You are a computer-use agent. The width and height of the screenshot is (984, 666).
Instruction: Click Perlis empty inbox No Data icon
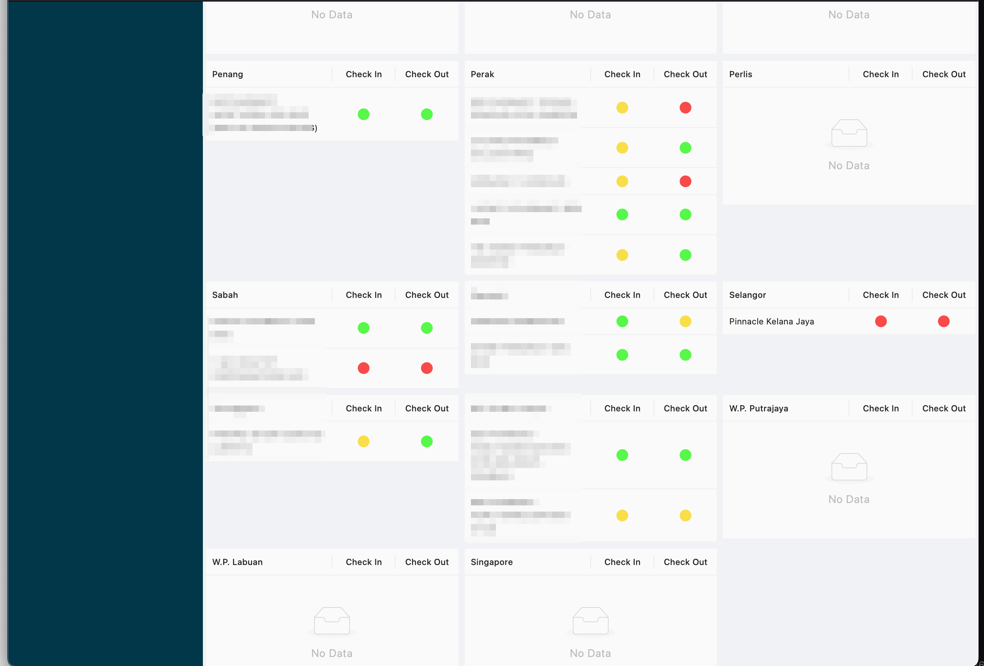pyautogui.click(x=849, y=133)
